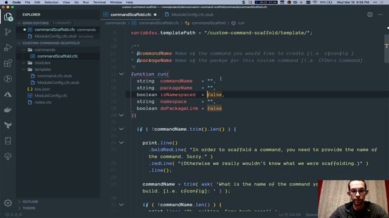Click the templatePath string value
The image size is (389, 218).
pyautogui.click(x=257, y=33)
